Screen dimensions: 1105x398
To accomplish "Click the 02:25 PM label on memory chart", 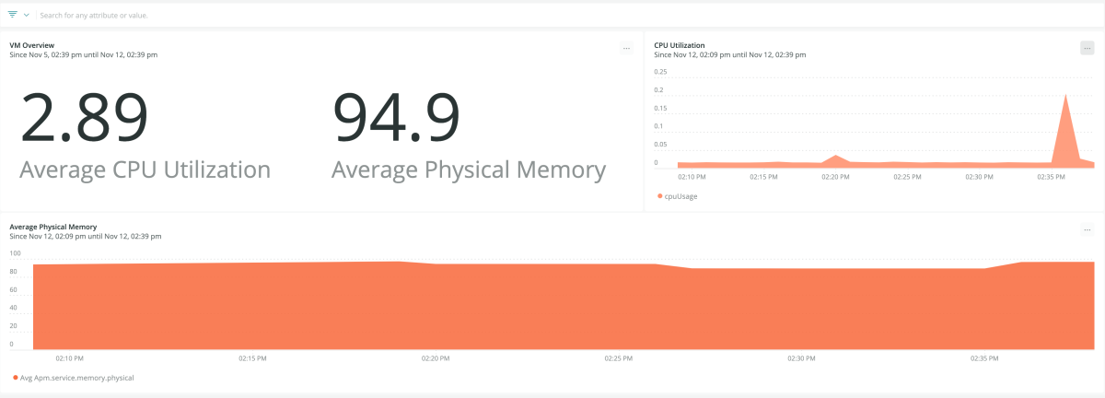I will click(x=618, y=357).
